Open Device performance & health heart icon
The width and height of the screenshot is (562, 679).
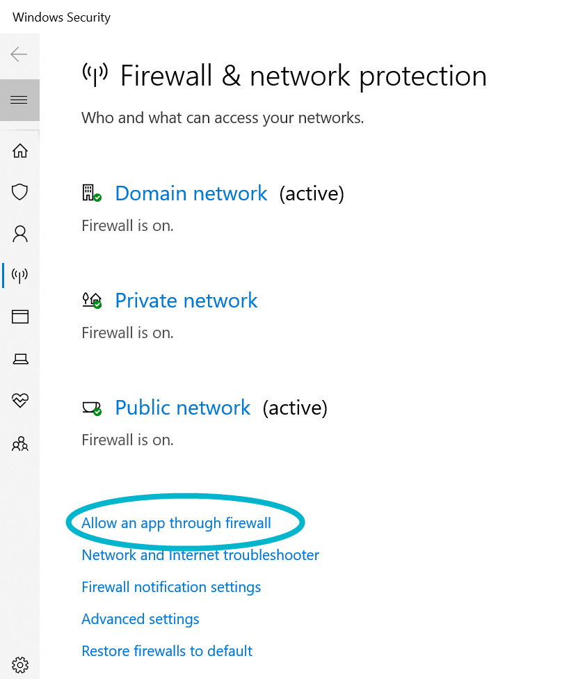click(20, 401)
